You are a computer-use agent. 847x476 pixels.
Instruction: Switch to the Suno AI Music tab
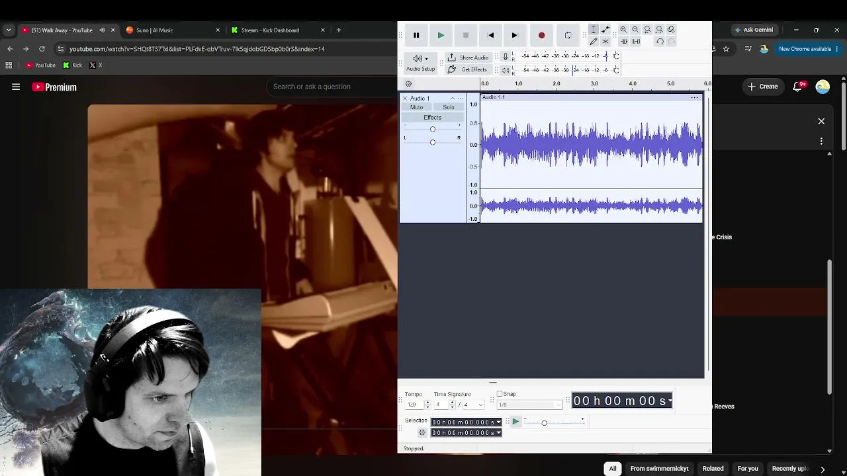(x=172, y=30)
